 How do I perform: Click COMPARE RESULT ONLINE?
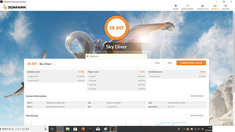191,63
